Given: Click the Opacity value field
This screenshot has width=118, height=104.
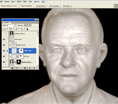Looking at the screenshot, I should tap(26, 25).
